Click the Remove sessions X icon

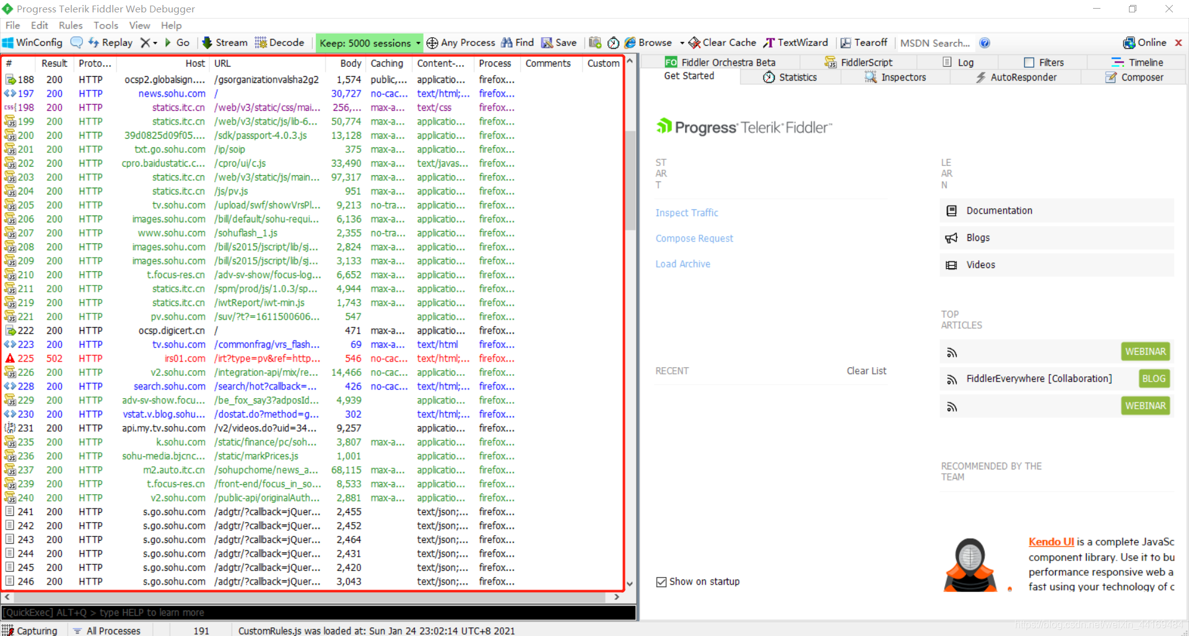click(145, 43)
